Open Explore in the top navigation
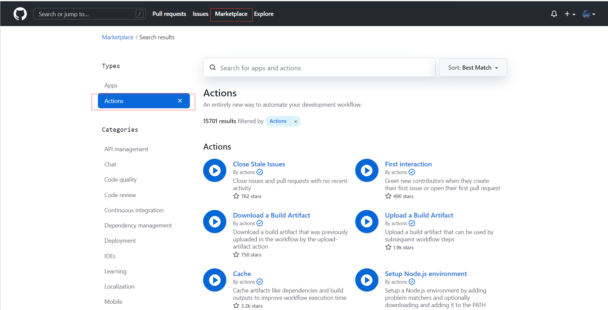Image resolution: width=608 pixels, height=310 pixels. pyautogui.click(x=264, y=14)
